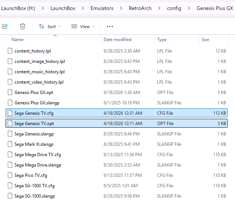Screen dimensions: 235x205
Task: Click the Genesis Plus GX.opt file icon
Action: click(x=10, y=93)
